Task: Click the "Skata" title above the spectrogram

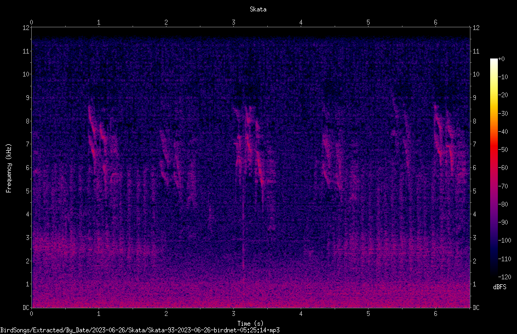Action: pos(258,9)
